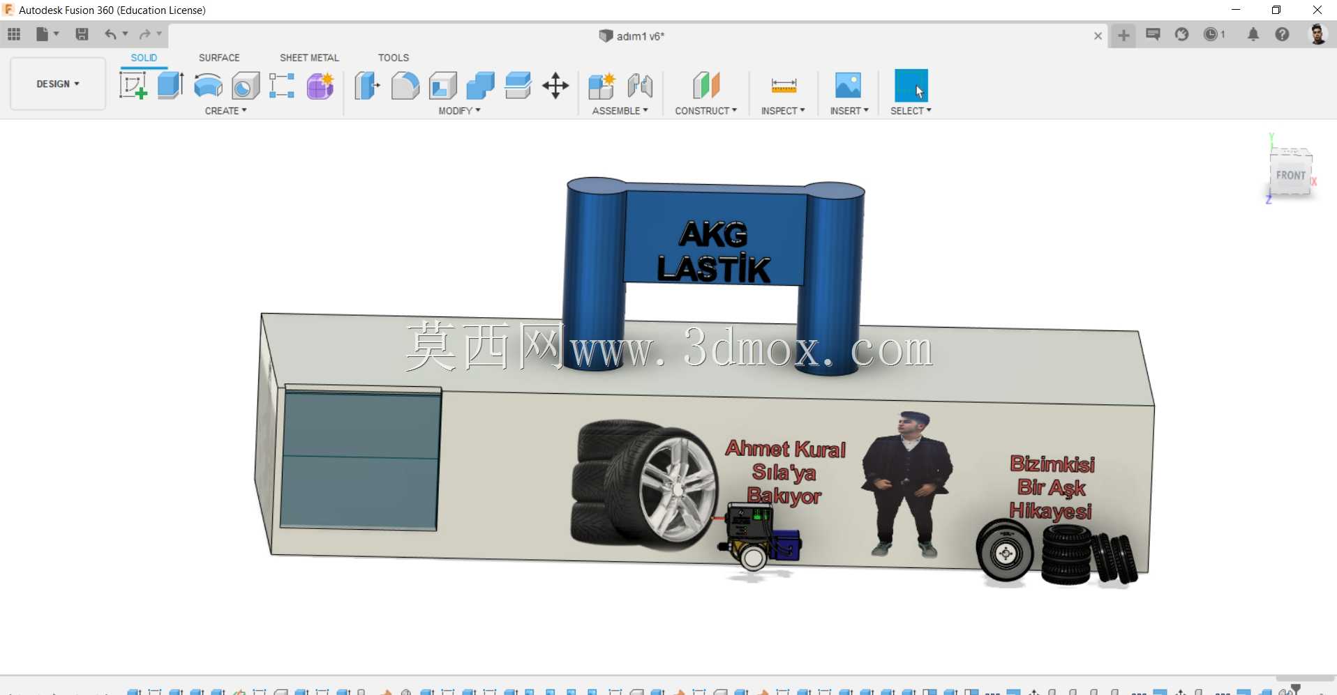Select the Press Pull tool
The image size is (1337, 695).
tap(367, 86)
